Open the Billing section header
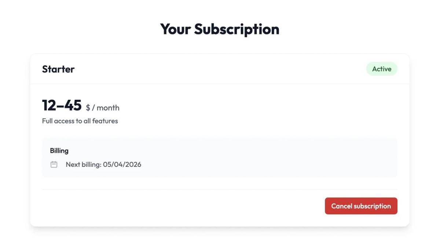 59,150
